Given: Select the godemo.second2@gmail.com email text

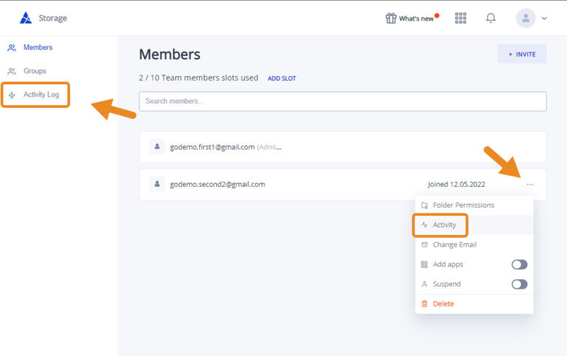Looking at the screenshot, I should click(x=217, y=184).
